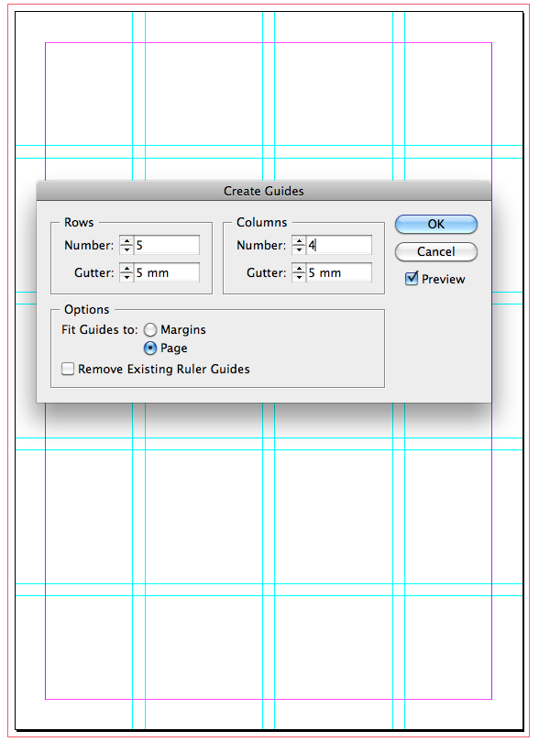Click the Create Guides title bar

[264, 191]
